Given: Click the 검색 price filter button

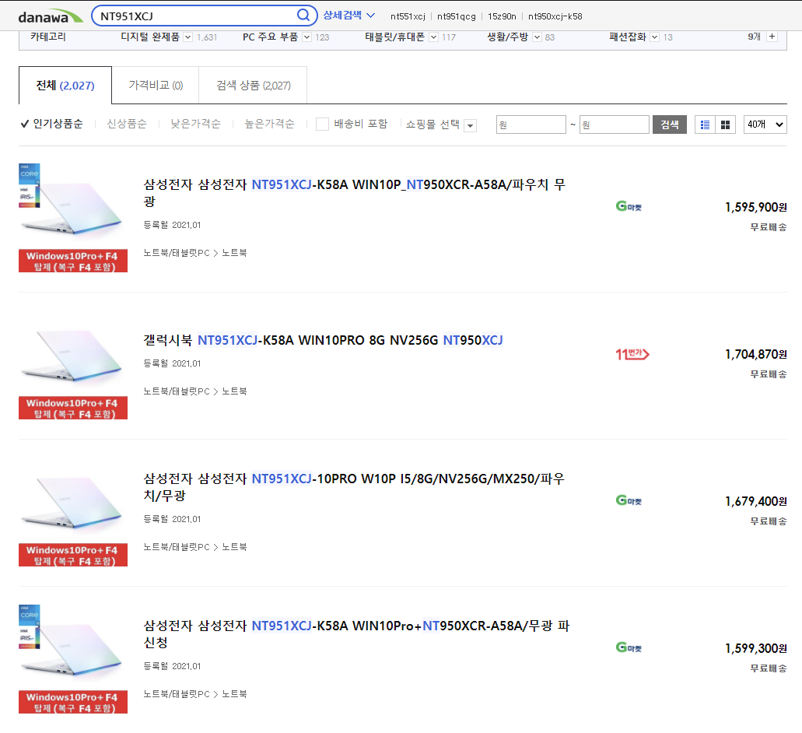Looking at the screenshot, I should (x=670, y=125).
